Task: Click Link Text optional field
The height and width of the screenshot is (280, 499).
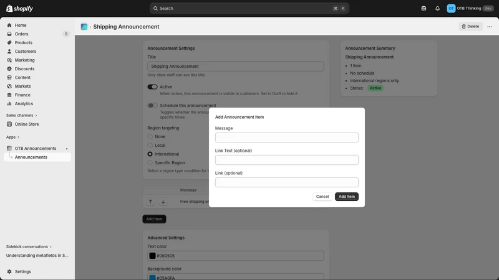Action: point(287,160)
